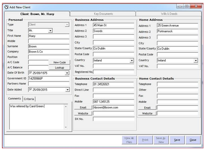Click in the Government ID field
The width and height of the screenshot is (206, 152).
tap(49, 79)
